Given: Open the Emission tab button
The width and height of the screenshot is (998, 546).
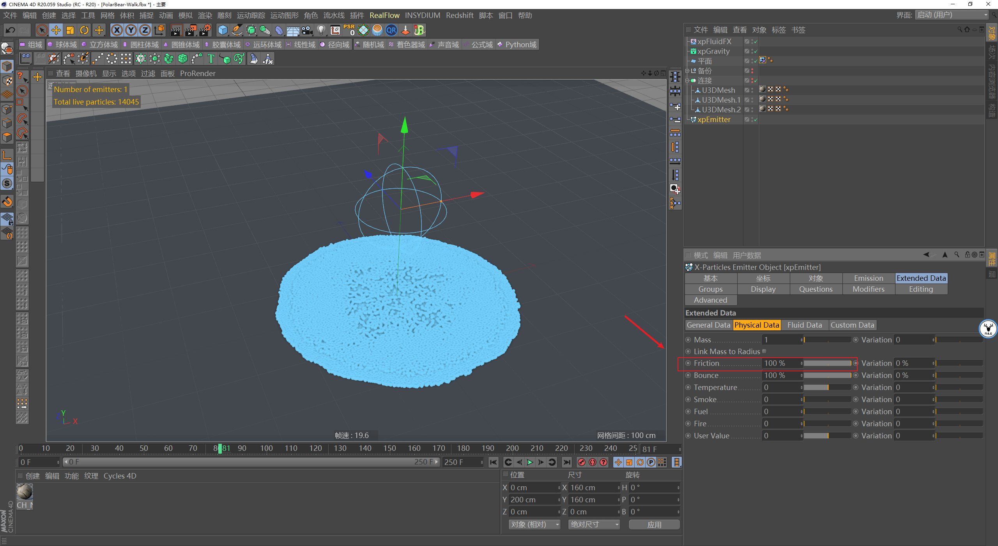Looking at the screenshot, I should [x=868, y=278].
